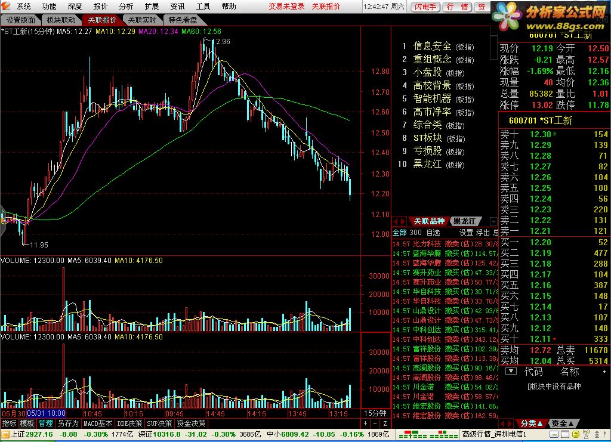Viewport: 611px width, 442px height.
Task: Click the app logo icon in the menu bar
Action: (5, 6)
